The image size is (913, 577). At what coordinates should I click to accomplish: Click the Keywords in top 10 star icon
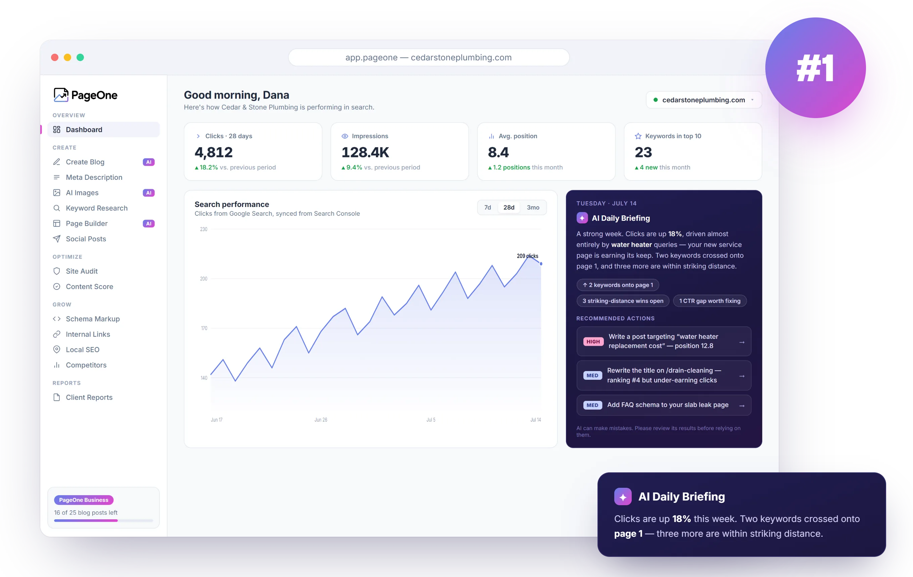(638, 136)
